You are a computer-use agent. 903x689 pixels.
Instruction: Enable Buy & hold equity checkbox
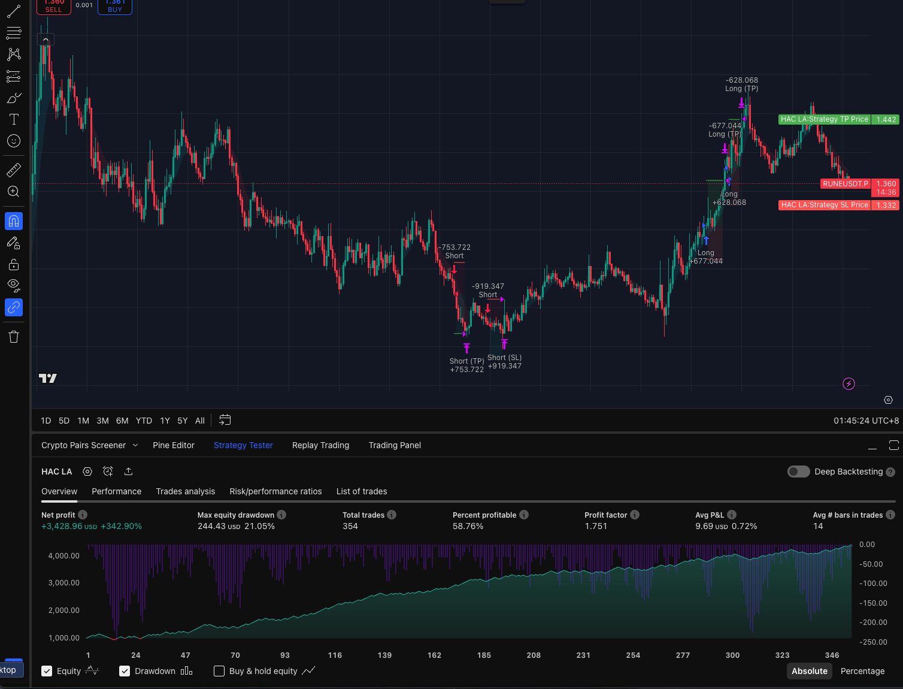coord(219,671)
